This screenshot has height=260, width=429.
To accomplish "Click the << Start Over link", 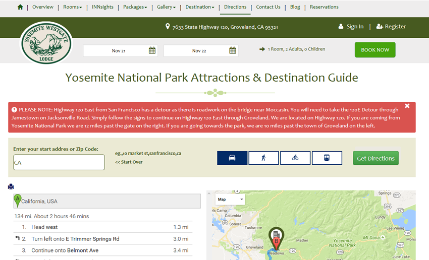I will click(x=129, y=162).
